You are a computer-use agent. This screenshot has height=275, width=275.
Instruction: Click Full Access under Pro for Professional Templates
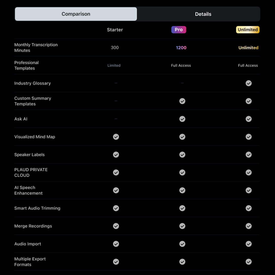pos(181,65)
